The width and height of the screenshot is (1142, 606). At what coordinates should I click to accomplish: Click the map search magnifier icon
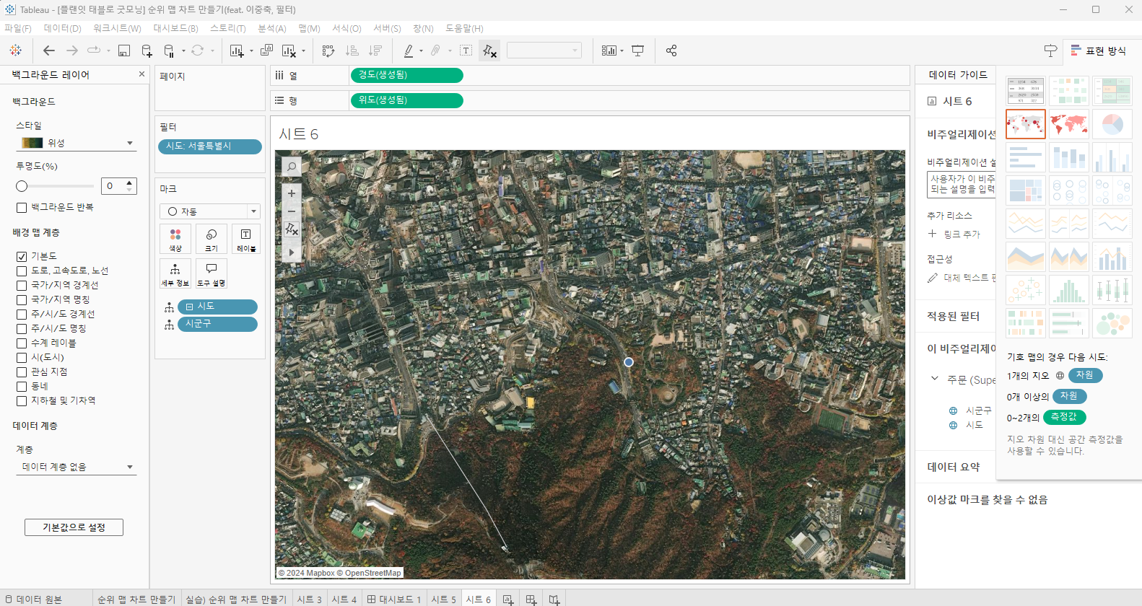[x=292, y=167]
